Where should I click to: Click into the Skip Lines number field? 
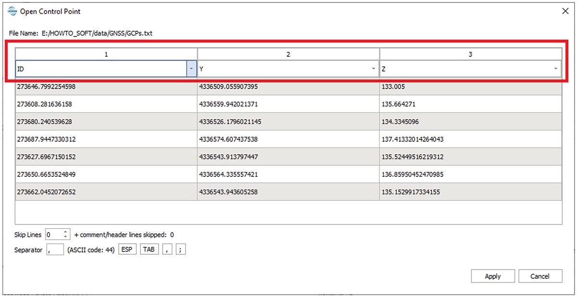pyautogui.click(x=53, y=235)
